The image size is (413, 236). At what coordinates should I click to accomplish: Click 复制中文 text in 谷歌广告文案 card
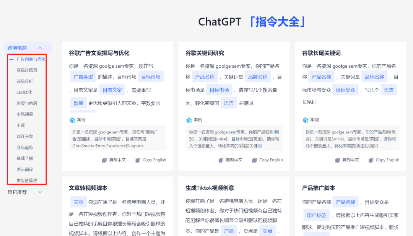(x=117, y=160)
